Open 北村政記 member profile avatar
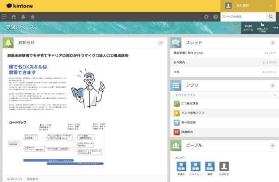The image size is (279, 182). click(x=224, y=167)
